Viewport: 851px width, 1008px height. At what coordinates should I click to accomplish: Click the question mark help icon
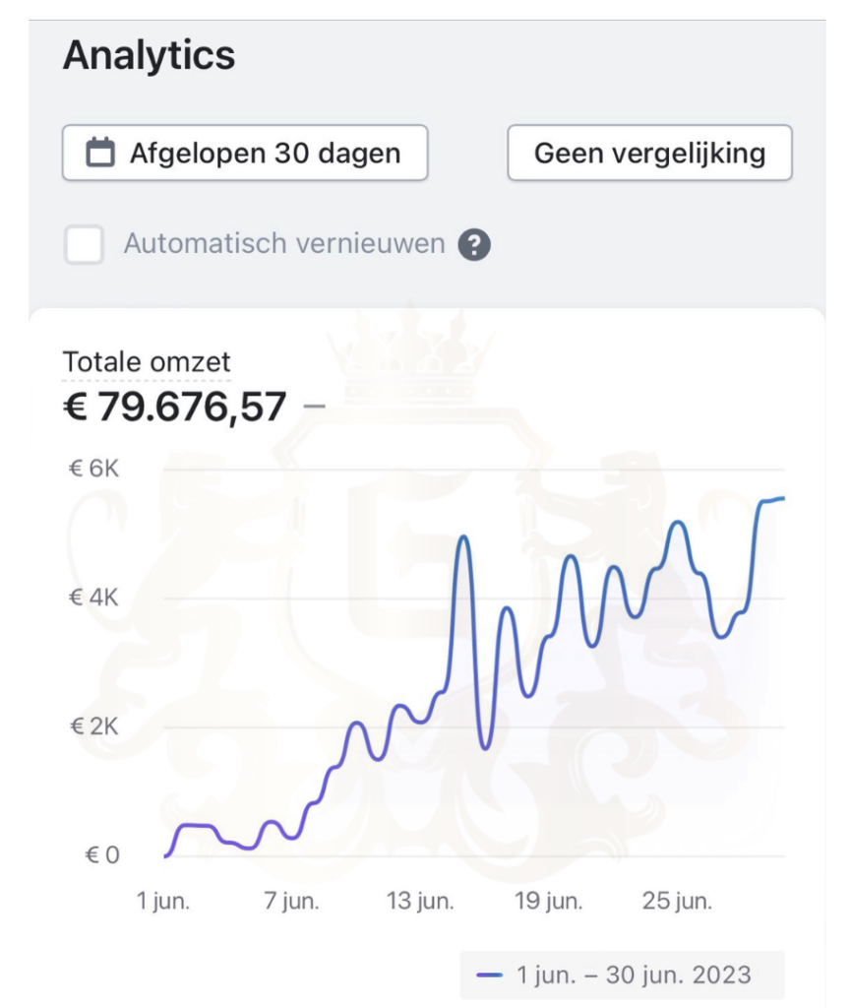coord(474,244)
